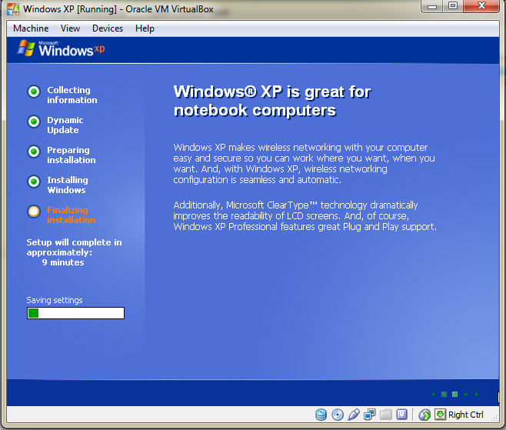The height and width of the screenshot is (430, 506).
Task: Click the 'Preparing installation' step text
Action: [72, 155]
